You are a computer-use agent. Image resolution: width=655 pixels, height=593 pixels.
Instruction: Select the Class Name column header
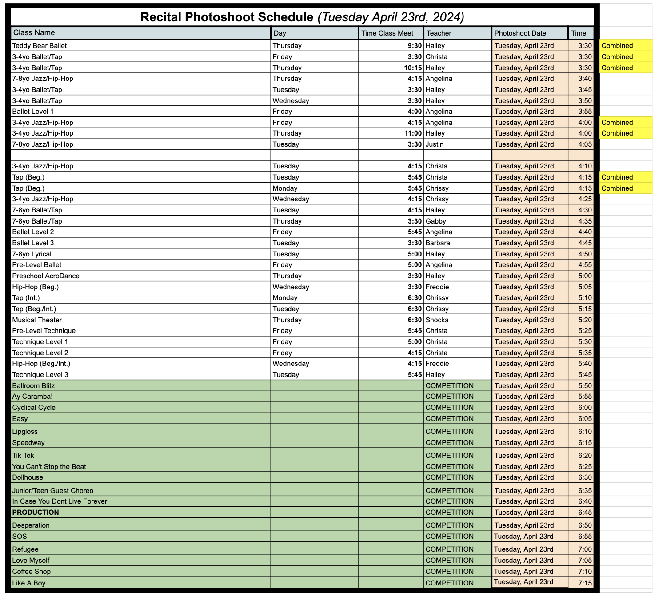[141, 33]
